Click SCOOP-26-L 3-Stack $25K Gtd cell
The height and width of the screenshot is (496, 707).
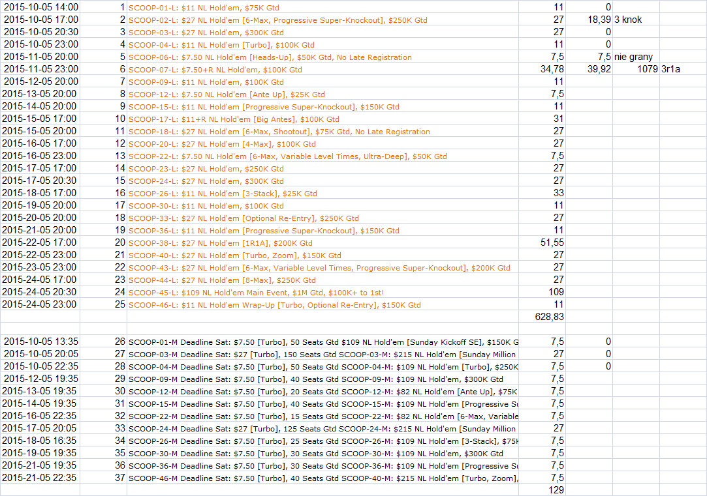click(322, 193)
